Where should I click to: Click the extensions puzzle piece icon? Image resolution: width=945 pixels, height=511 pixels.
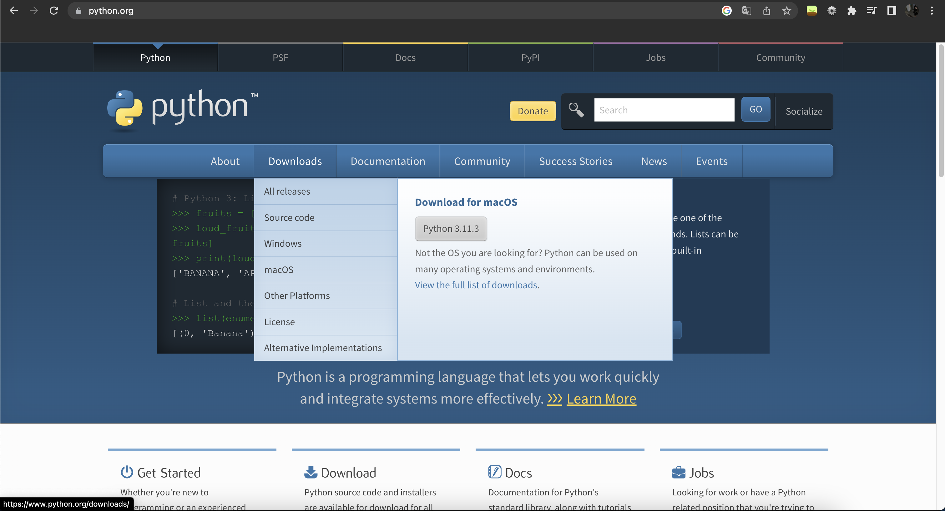(852, 9)
